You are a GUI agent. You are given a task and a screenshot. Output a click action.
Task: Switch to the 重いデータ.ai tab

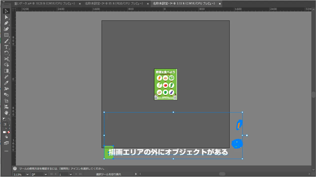point(45,4)
